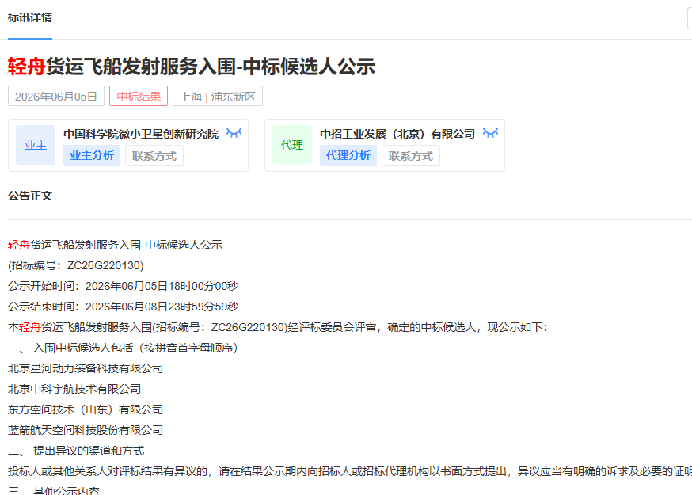This screenshot has height=495, width=692.
Task: Click candidate 蓝箭航天空间科技股份有限公司
Action: coord(86,430)
